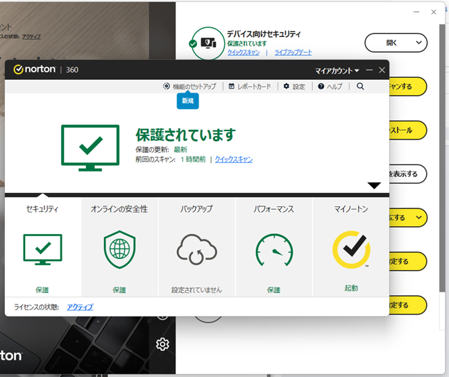The image size is (449, 377).
Task: Click the 最新 protection update status
Action: (x=180, y=149)
